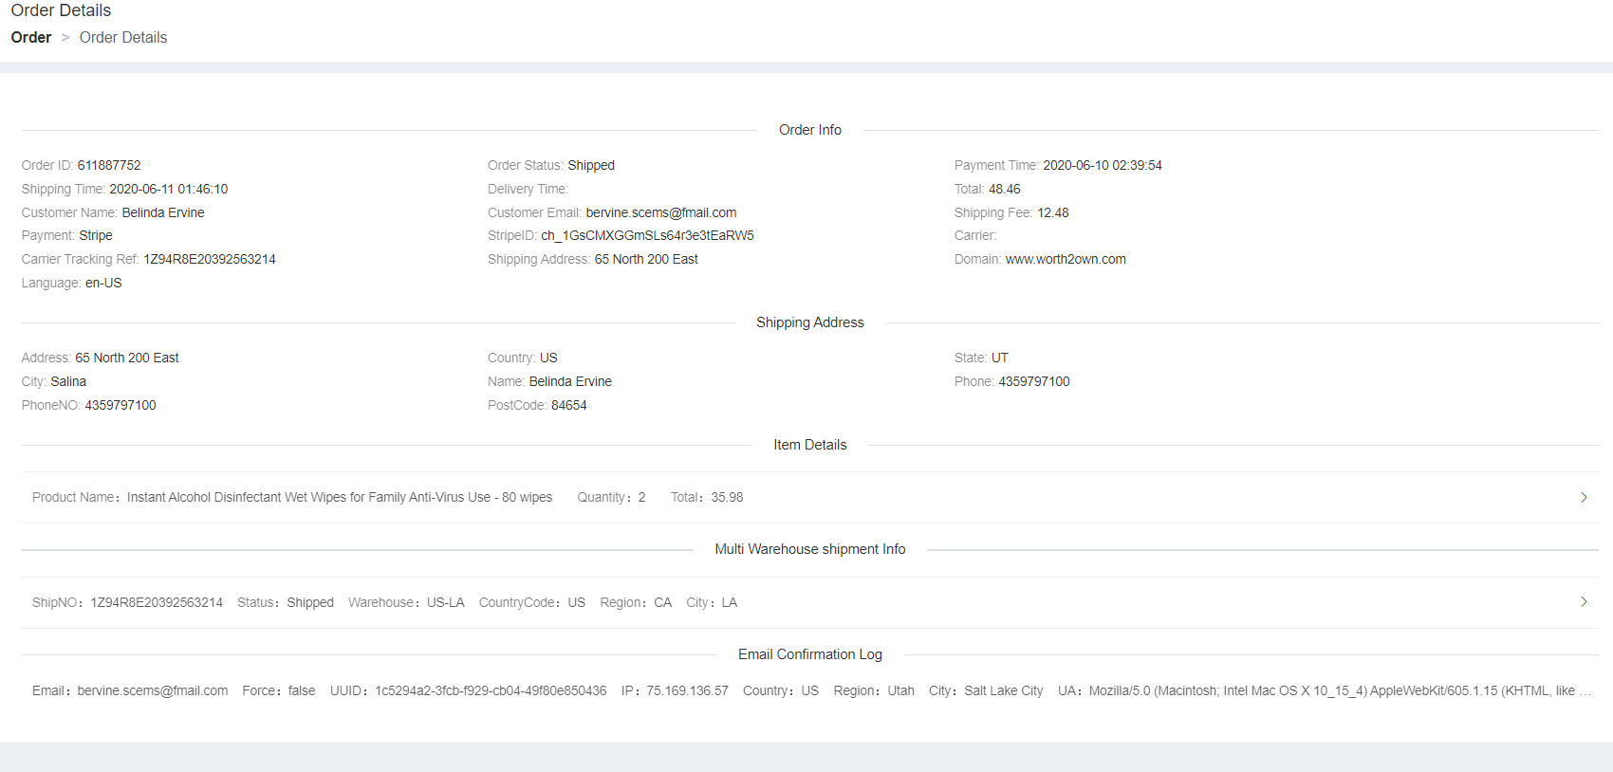Click the UUID in Email Confirmation Log
The image size is (1613, 772).
490,690
